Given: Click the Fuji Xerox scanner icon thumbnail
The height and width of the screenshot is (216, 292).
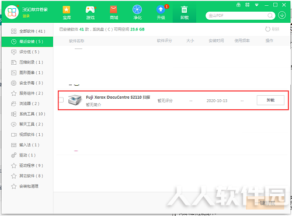Looking at the screenshot, I should pos(75,100).
